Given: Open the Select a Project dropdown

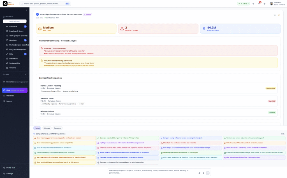Looking at the screenshot, I should click(14, 21).
